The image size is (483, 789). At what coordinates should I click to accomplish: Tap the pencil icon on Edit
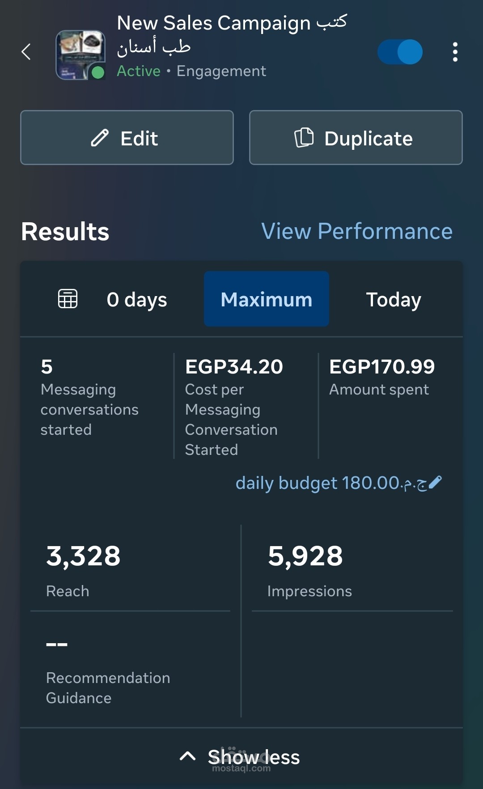(100, 138)
